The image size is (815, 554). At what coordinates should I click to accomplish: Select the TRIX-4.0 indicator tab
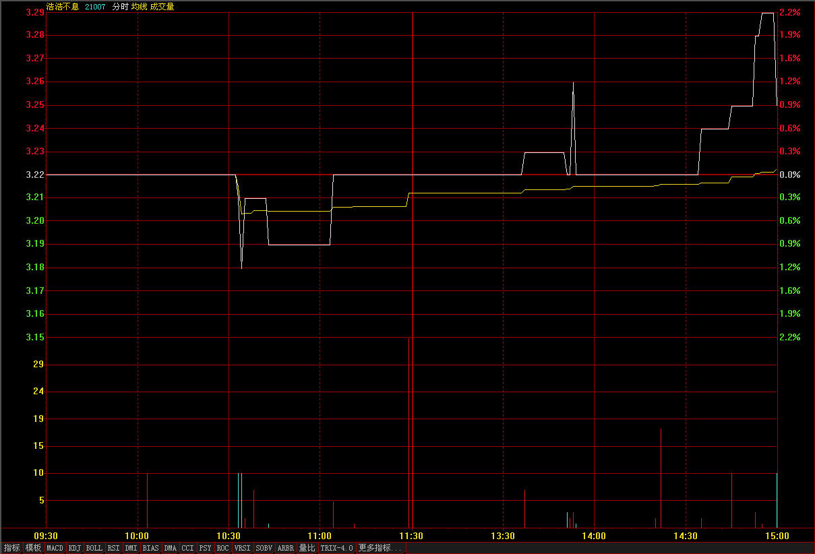[x=336, y=548]
